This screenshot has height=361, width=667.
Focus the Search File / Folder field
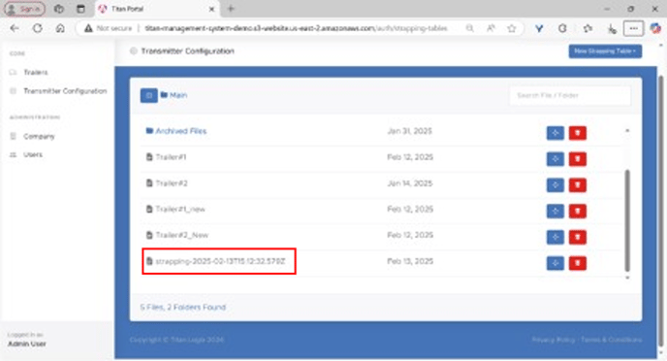570,95
